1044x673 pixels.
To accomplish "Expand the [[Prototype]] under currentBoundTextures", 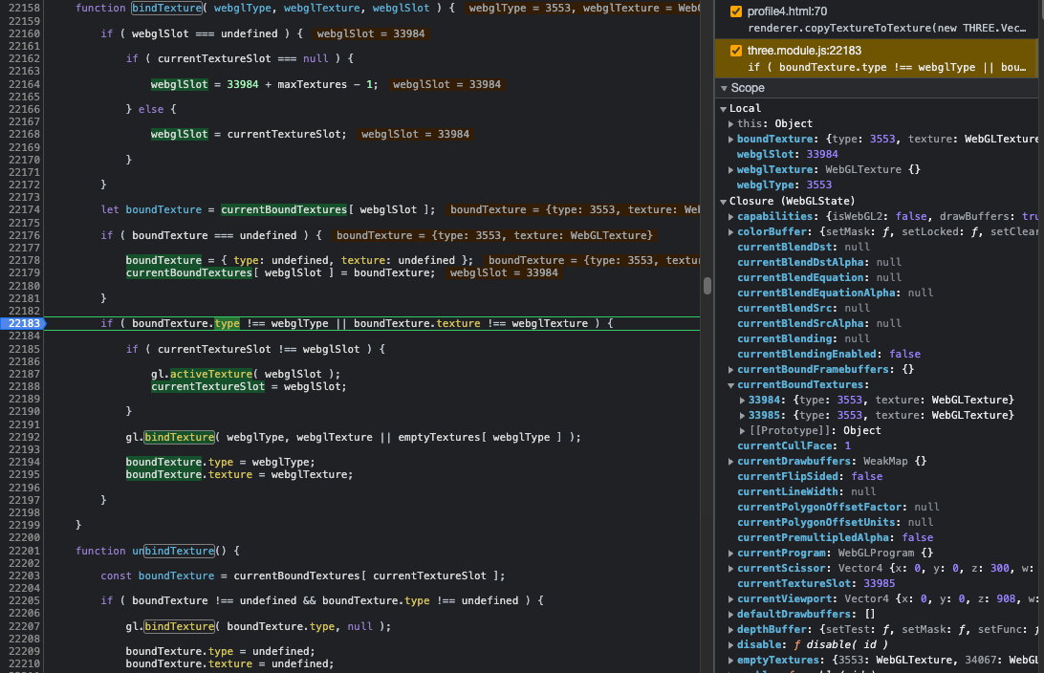I will tap(740, 430).
